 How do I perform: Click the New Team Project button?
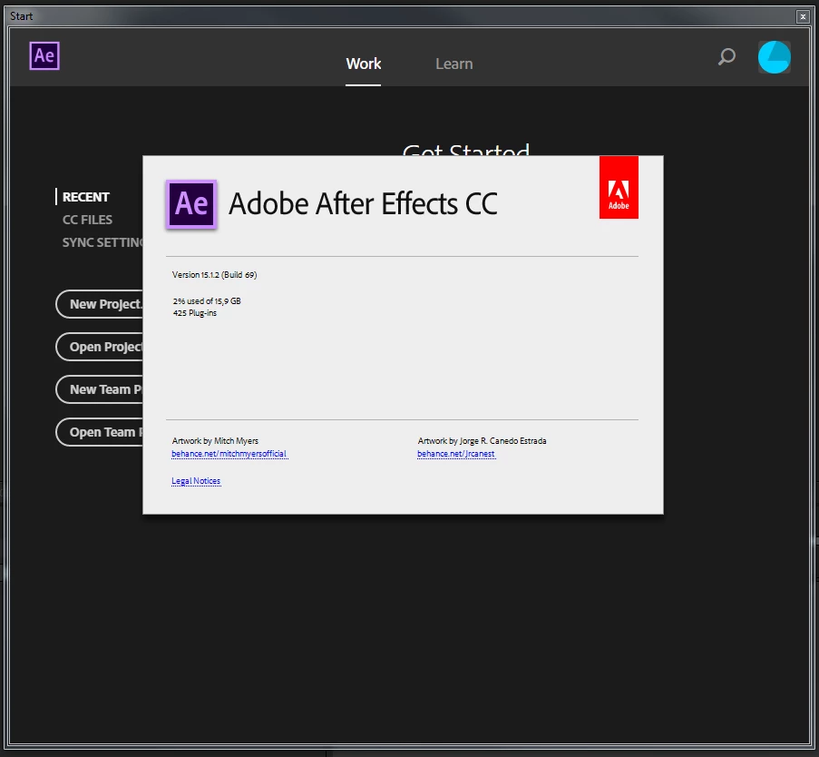point(99,389)
